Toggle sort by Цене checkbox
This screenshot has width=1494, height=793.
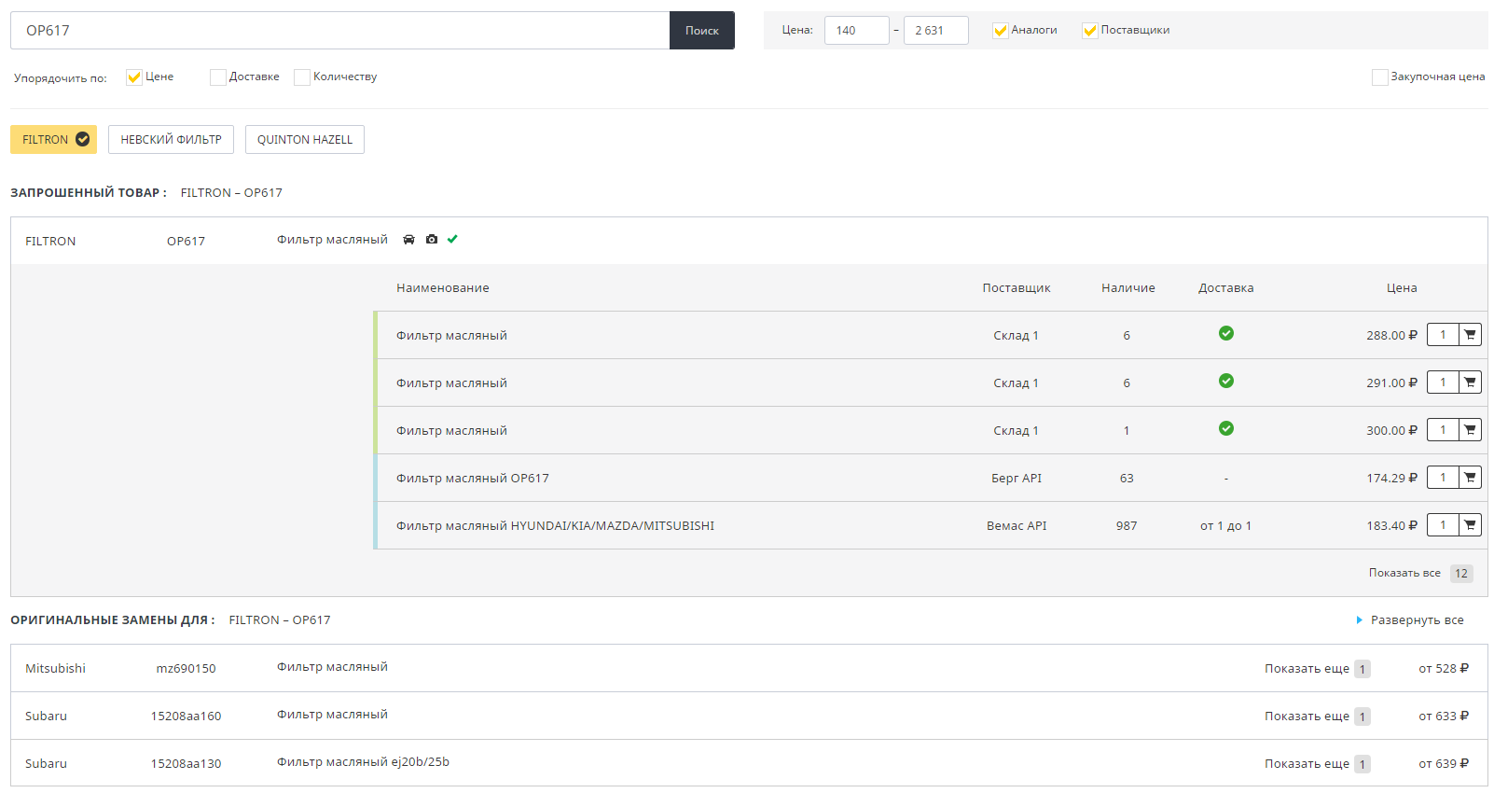(134, 77)
